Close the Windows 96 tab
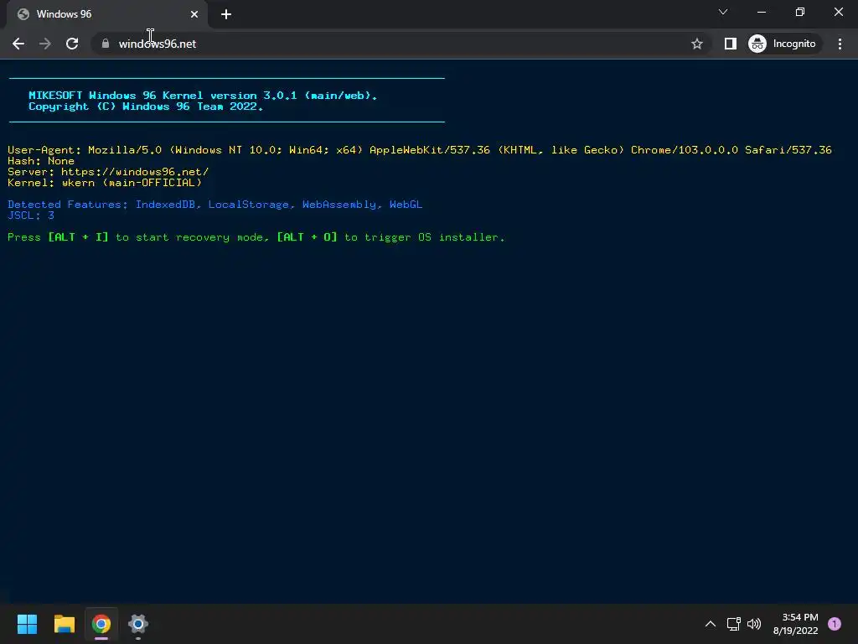Screen dimensions: 858x644 194,14
